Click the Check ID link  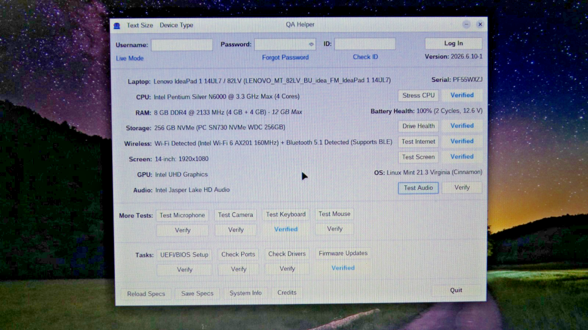click(366, 57)
